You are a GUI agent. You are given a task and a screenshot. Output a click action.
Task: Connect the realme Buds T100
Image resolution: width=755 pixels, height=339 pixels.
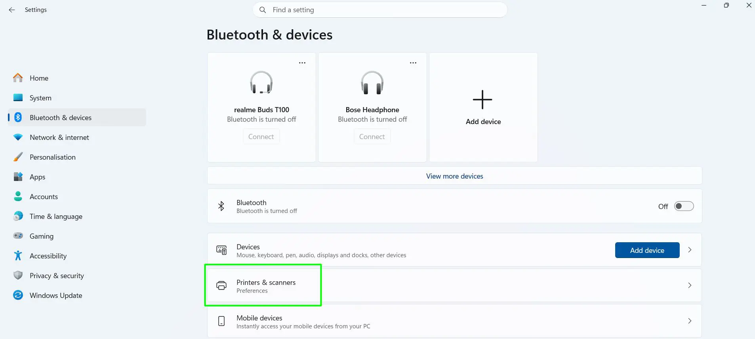[x=261, y=137]
